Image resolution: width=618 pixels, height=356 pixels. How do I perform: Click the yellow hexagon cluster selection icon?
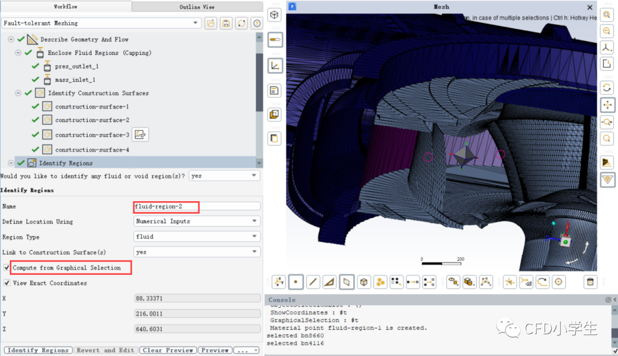pos(381,282)
